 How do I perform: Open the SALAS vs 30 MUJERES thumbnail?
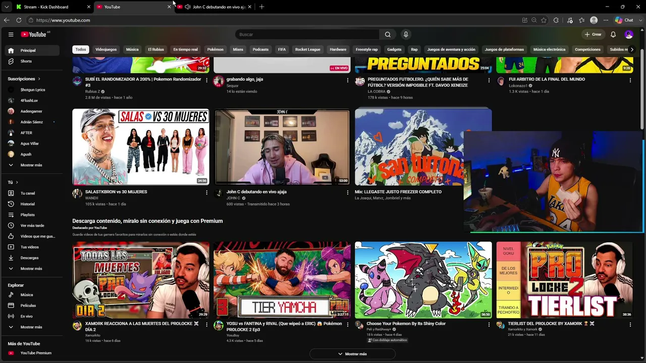click(141, 147)
